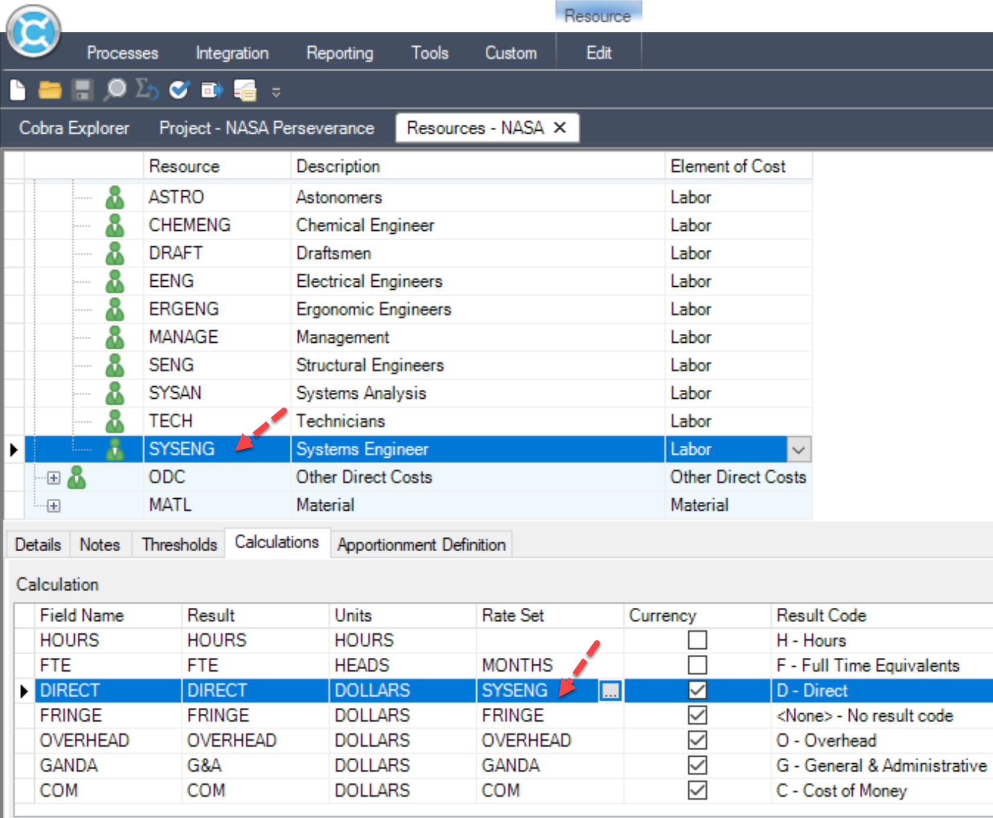Toggle the Currency checkbox for the HOURS row
This screenshot has width=993, height=818.
click(x=697, y=640)
